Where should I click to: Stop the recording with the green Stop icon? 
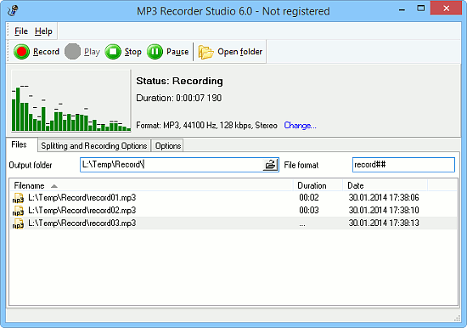113,52
